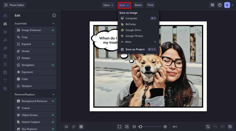Collapse the Essentials section
The image size is (236, 131).
(53, 24)
